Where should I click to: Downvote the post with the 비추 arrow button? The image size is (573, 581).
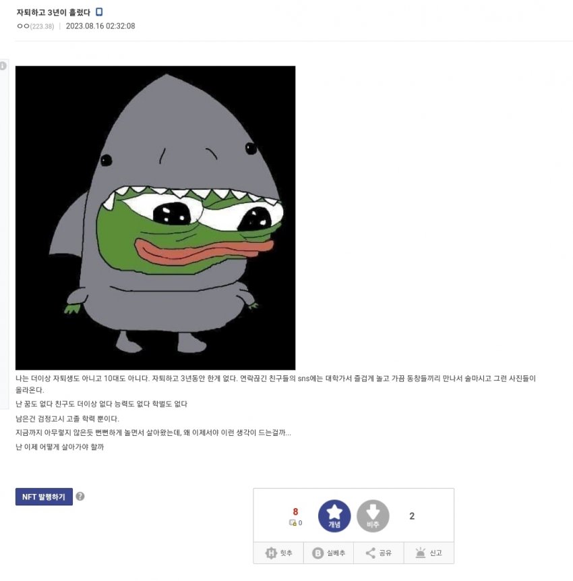373,516
